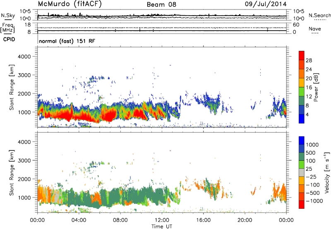
Task: Click the McMurdo (fitACF) plot title
Action: point(70,4)
